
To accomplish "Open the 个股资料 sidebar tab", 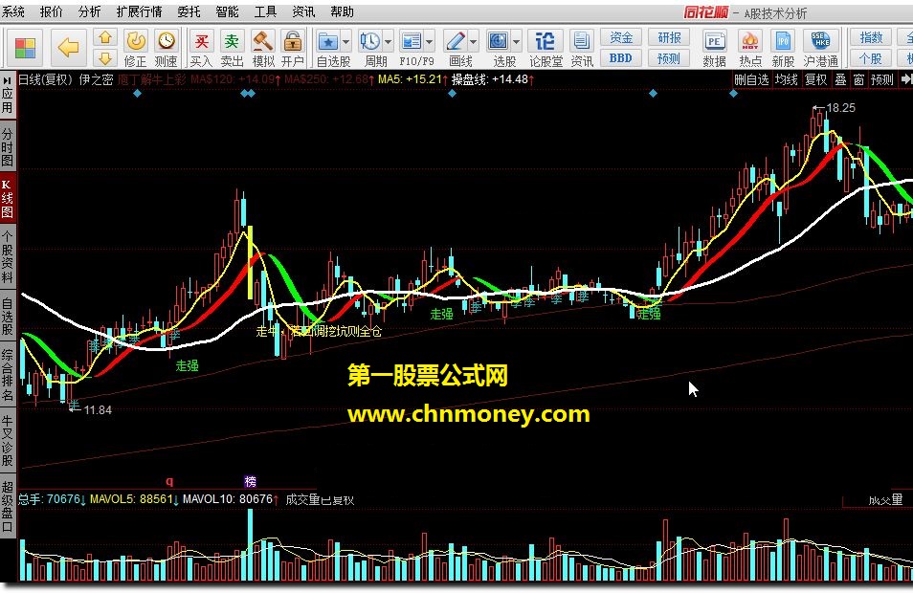I will point(8,256).
